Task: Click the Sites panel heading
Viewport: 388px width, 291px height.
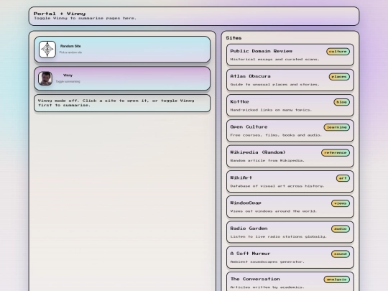Action: tap(234, 38)
